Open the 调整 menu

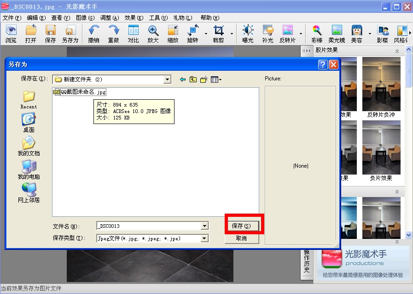[110, 18]
